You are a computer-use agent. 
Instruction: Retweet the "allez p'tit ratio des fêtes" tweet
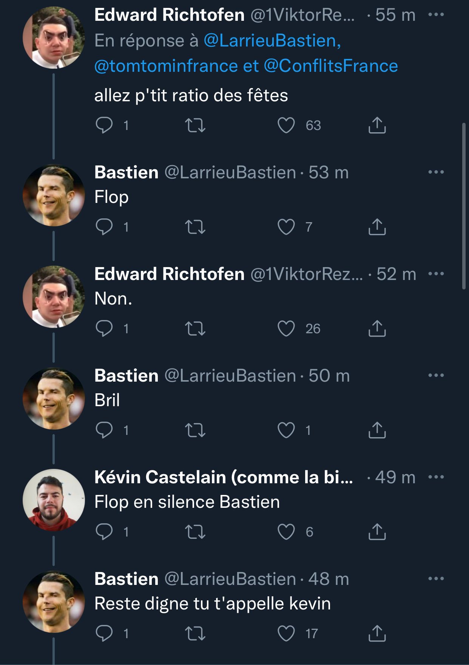pos(195,125)
